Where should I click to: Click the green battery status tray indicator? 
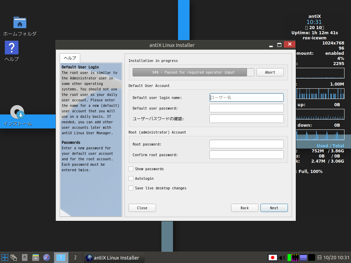289,258
